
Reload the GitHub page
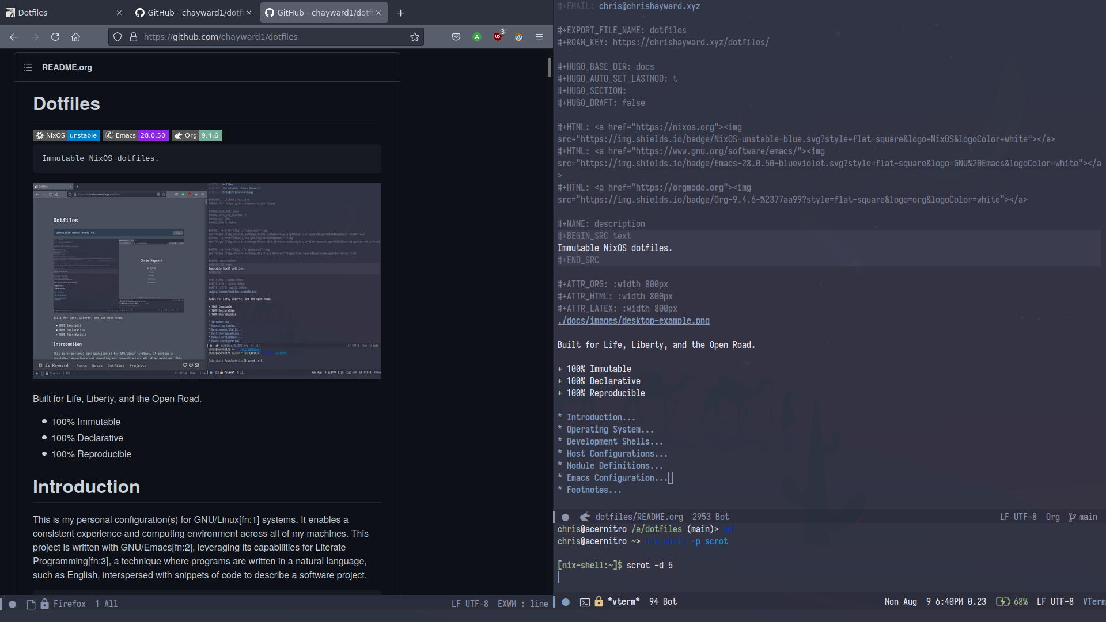[x=55, y=37]
